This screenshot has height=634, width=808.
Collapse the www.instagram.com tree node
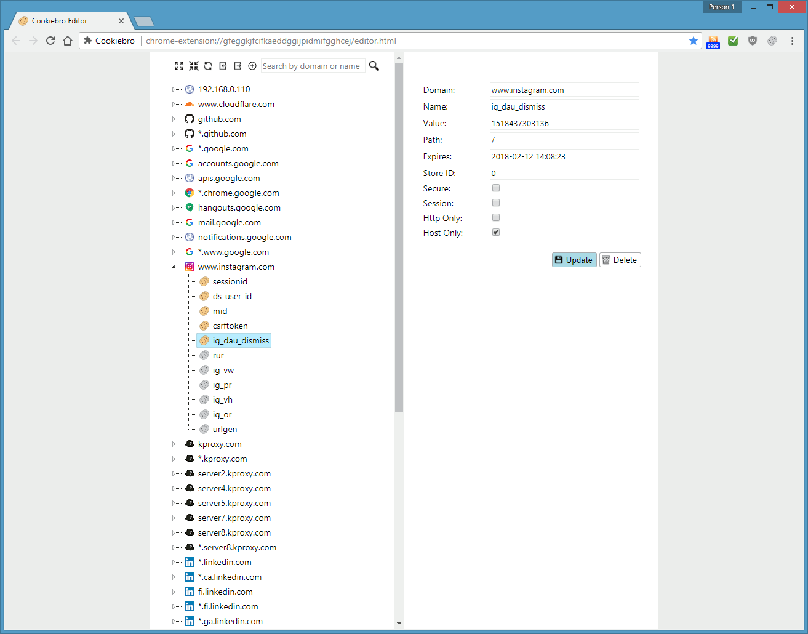[174, 267]
